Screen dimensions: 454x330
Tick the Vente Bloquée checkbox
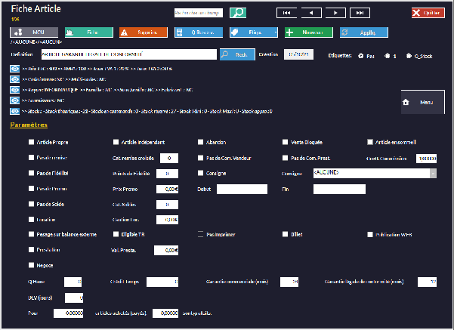click(285, 142)
